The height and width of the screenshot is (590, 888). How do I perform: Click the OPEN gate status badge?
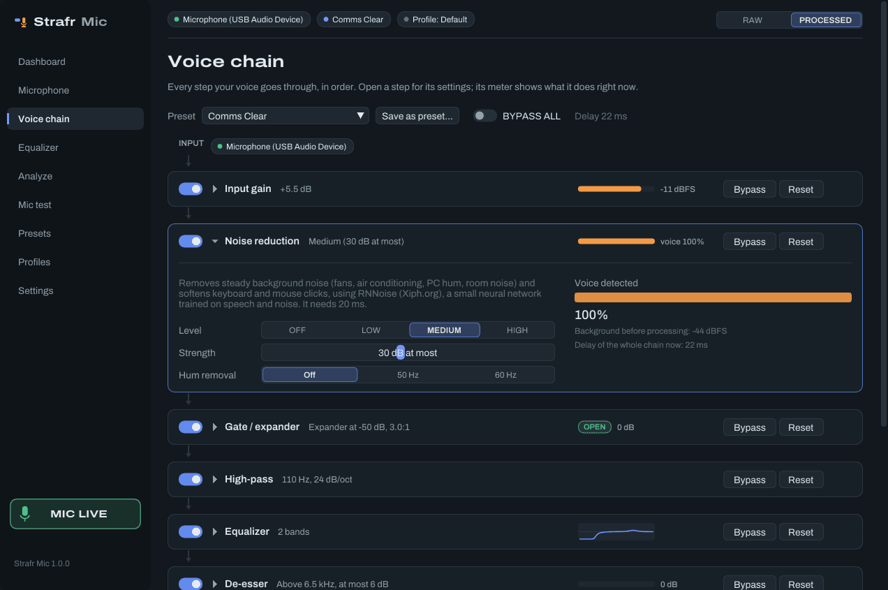click(x=595, y=427)
